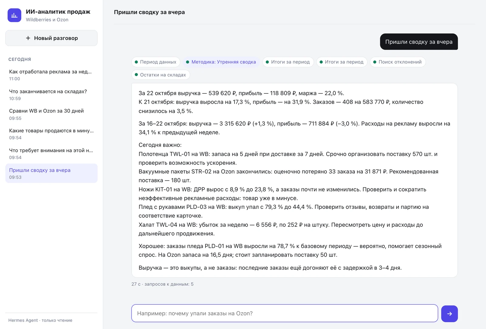This screenshot has height=329, width=486.
Task: Click the page heading 'Пришли сводку за вчера'
Action: coord(149,12)
